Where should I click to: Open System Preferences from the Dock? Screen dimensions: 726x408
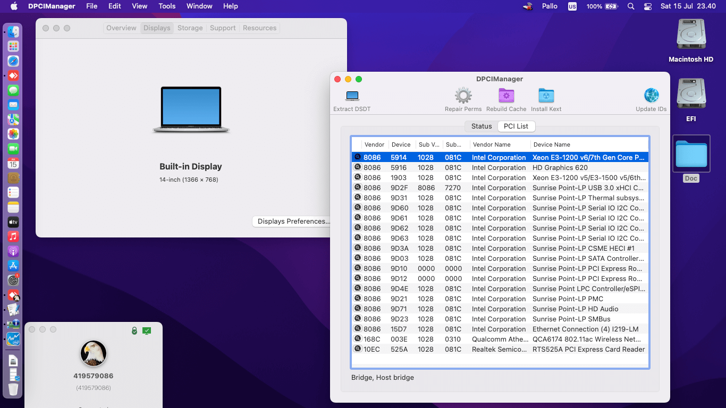tap(13, 280)
